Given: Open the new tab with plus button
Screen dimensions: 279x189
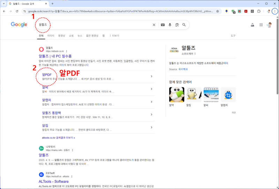Looking at the screenshot, I should click(52, 3).
